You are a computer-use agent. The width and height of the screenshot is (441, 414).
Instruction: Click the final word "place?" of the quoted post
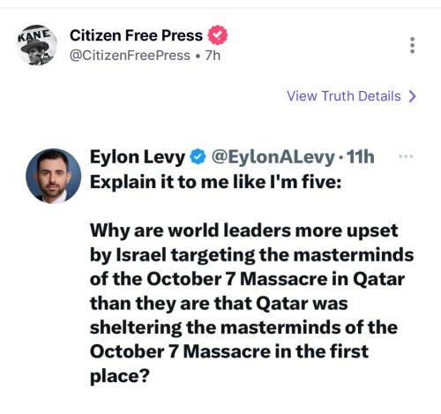tap(120, 377)
